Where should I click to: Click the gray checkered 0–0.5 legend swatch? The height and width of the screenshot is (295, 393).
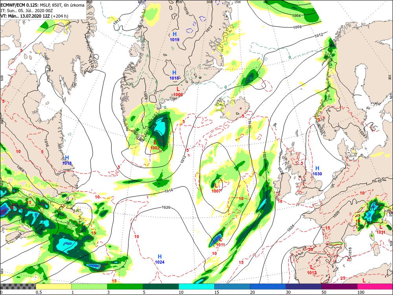click(18, 286)
